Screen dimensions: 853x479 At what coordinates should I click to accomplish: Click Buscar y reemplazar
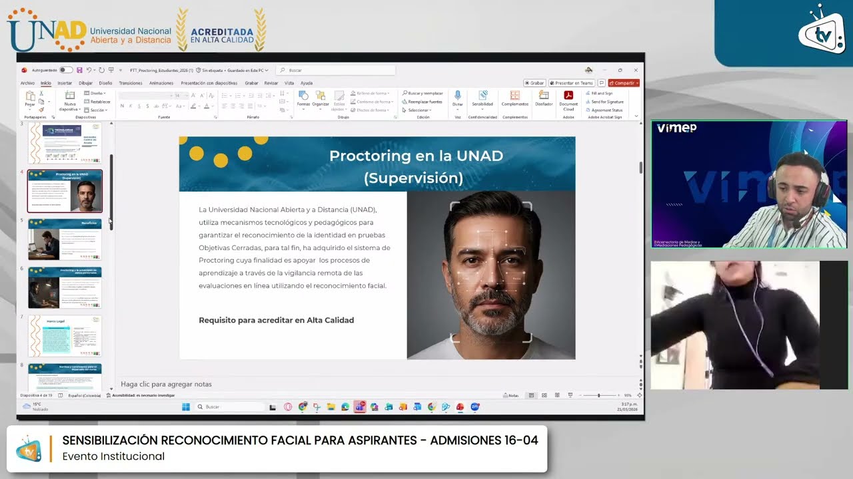click(x=423, y=94)
